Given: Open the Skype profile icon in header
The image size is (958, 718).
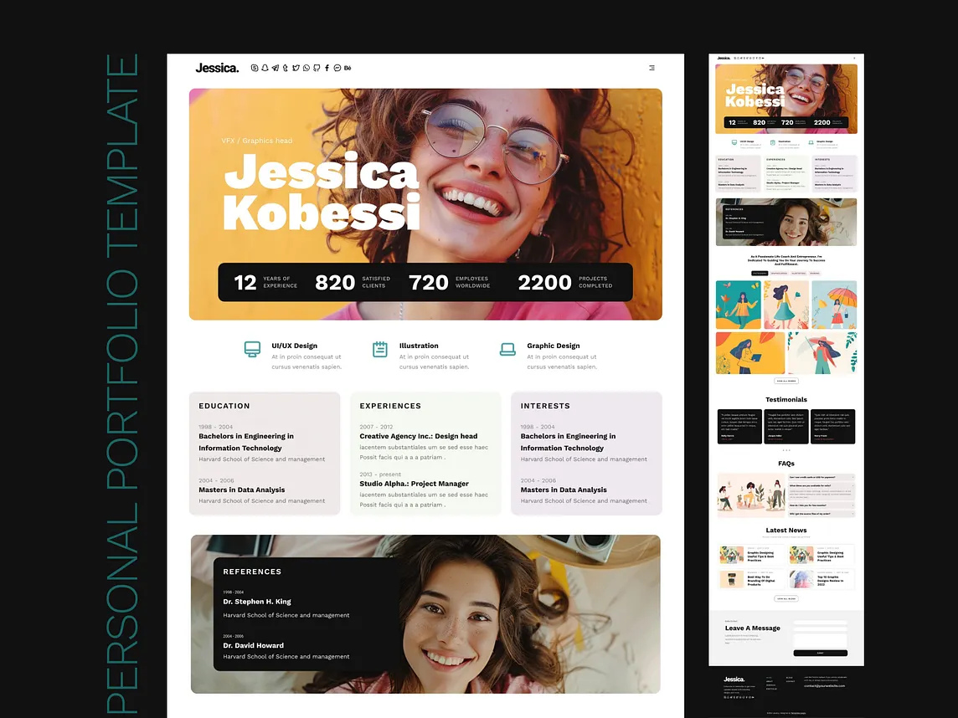Looking at the screenshot, I should click(255, 68).
